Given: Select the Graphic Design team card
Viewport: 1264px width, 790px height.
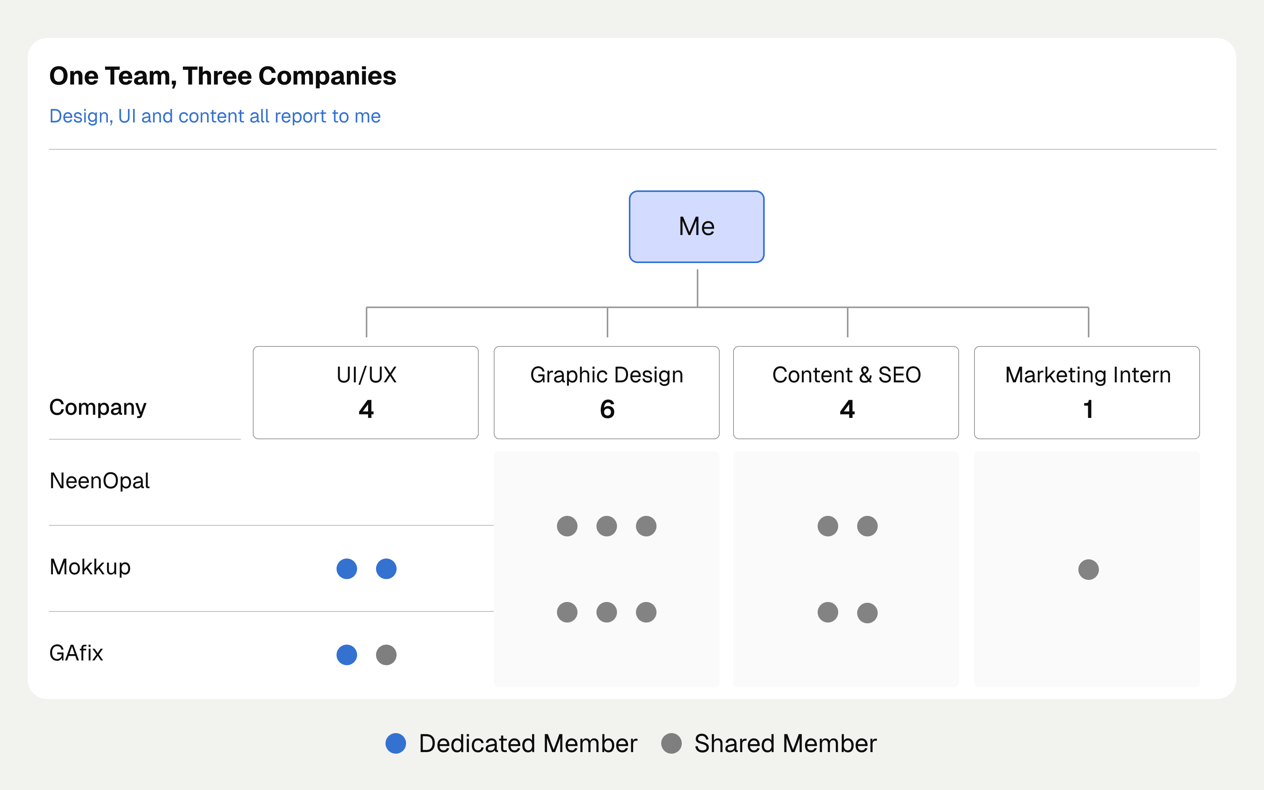Looking at the screenshot, I should coord(606,392).
